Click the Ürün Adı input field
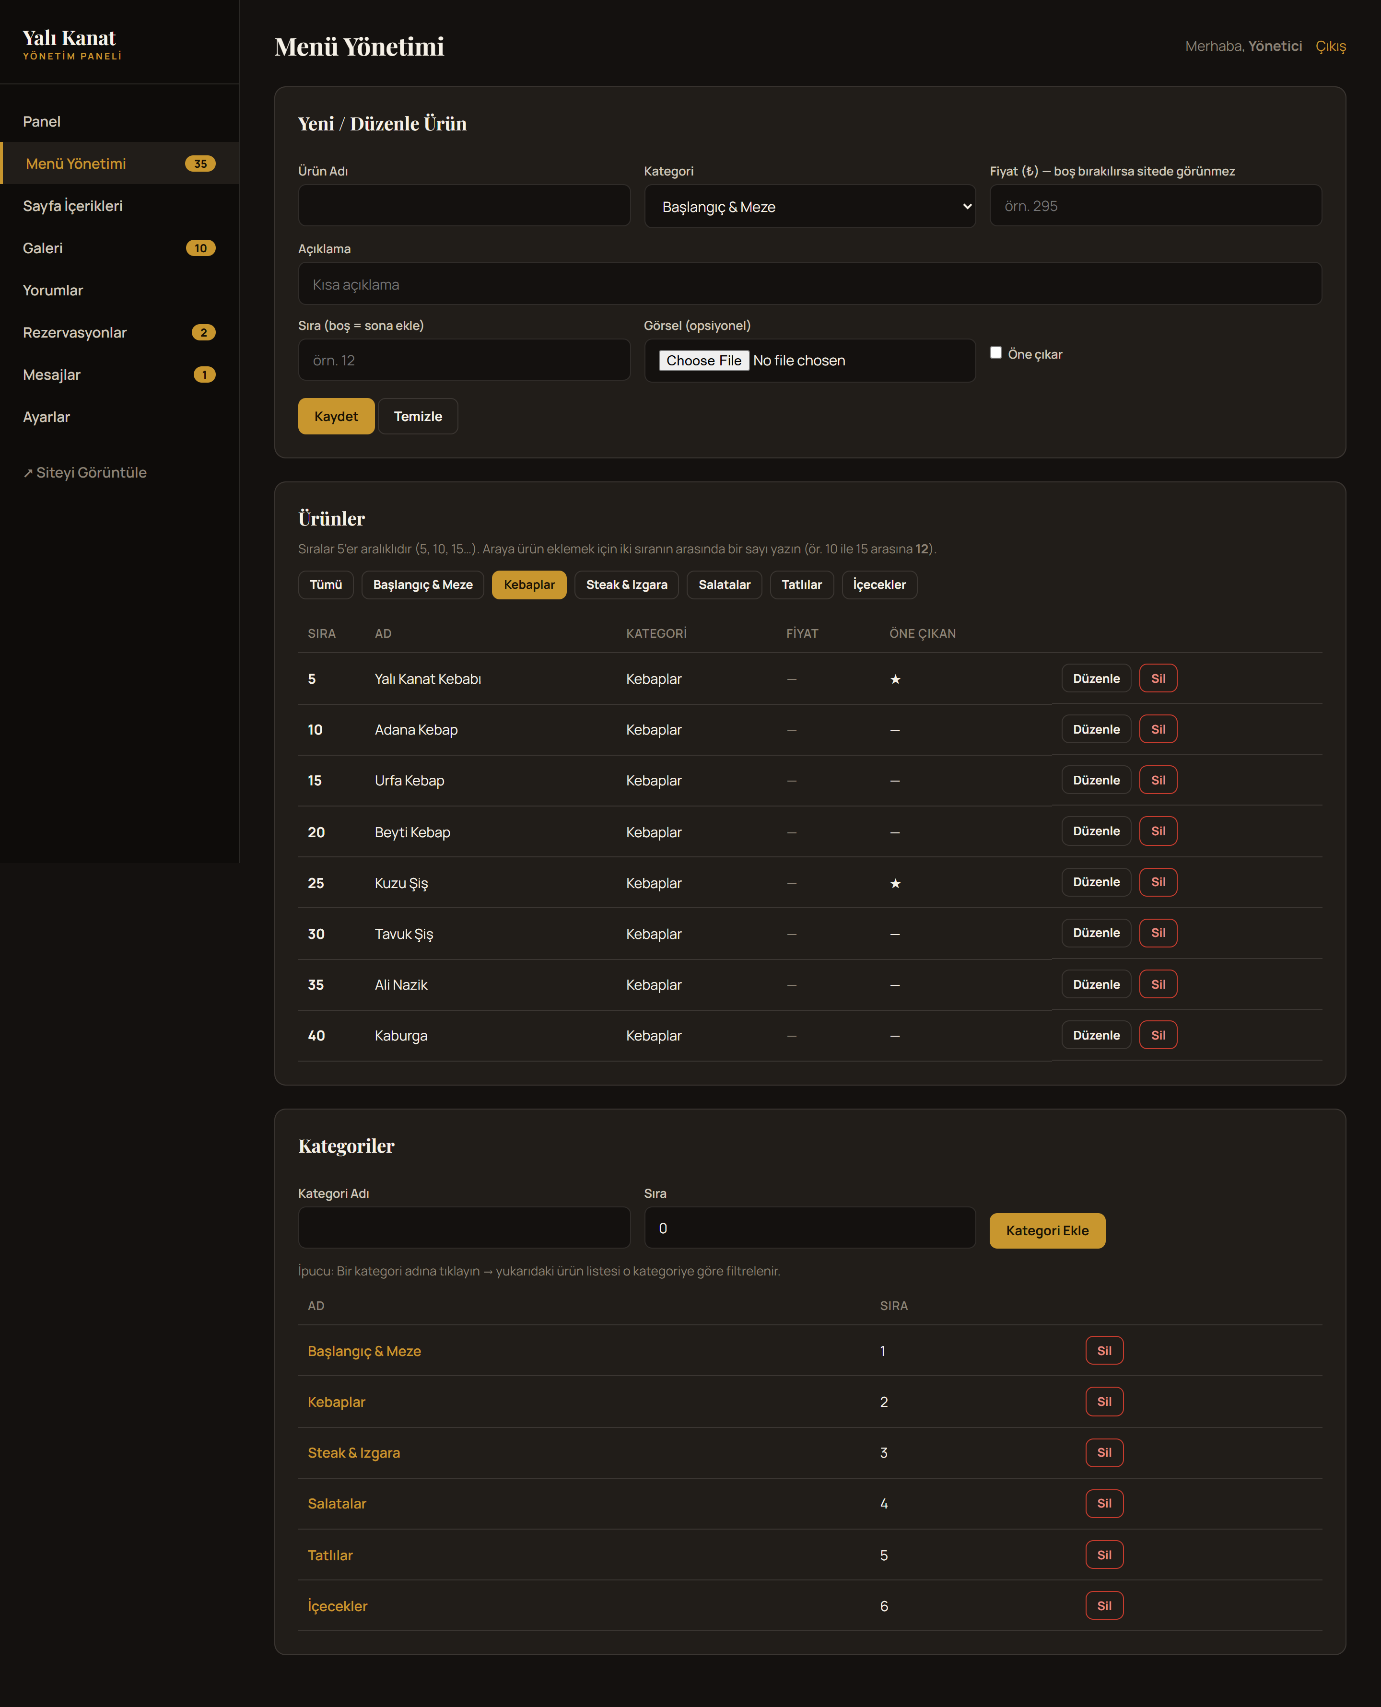Viewport: 1381px width, 1707px height. (x=464, y=206)
